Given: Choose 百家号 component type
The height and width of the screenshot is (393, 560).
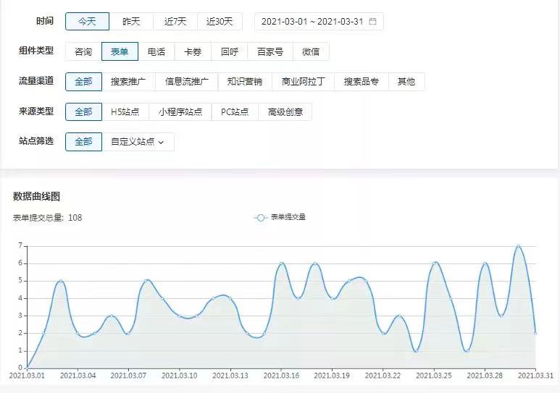Looking at the screenshot, I should (270, 51).
